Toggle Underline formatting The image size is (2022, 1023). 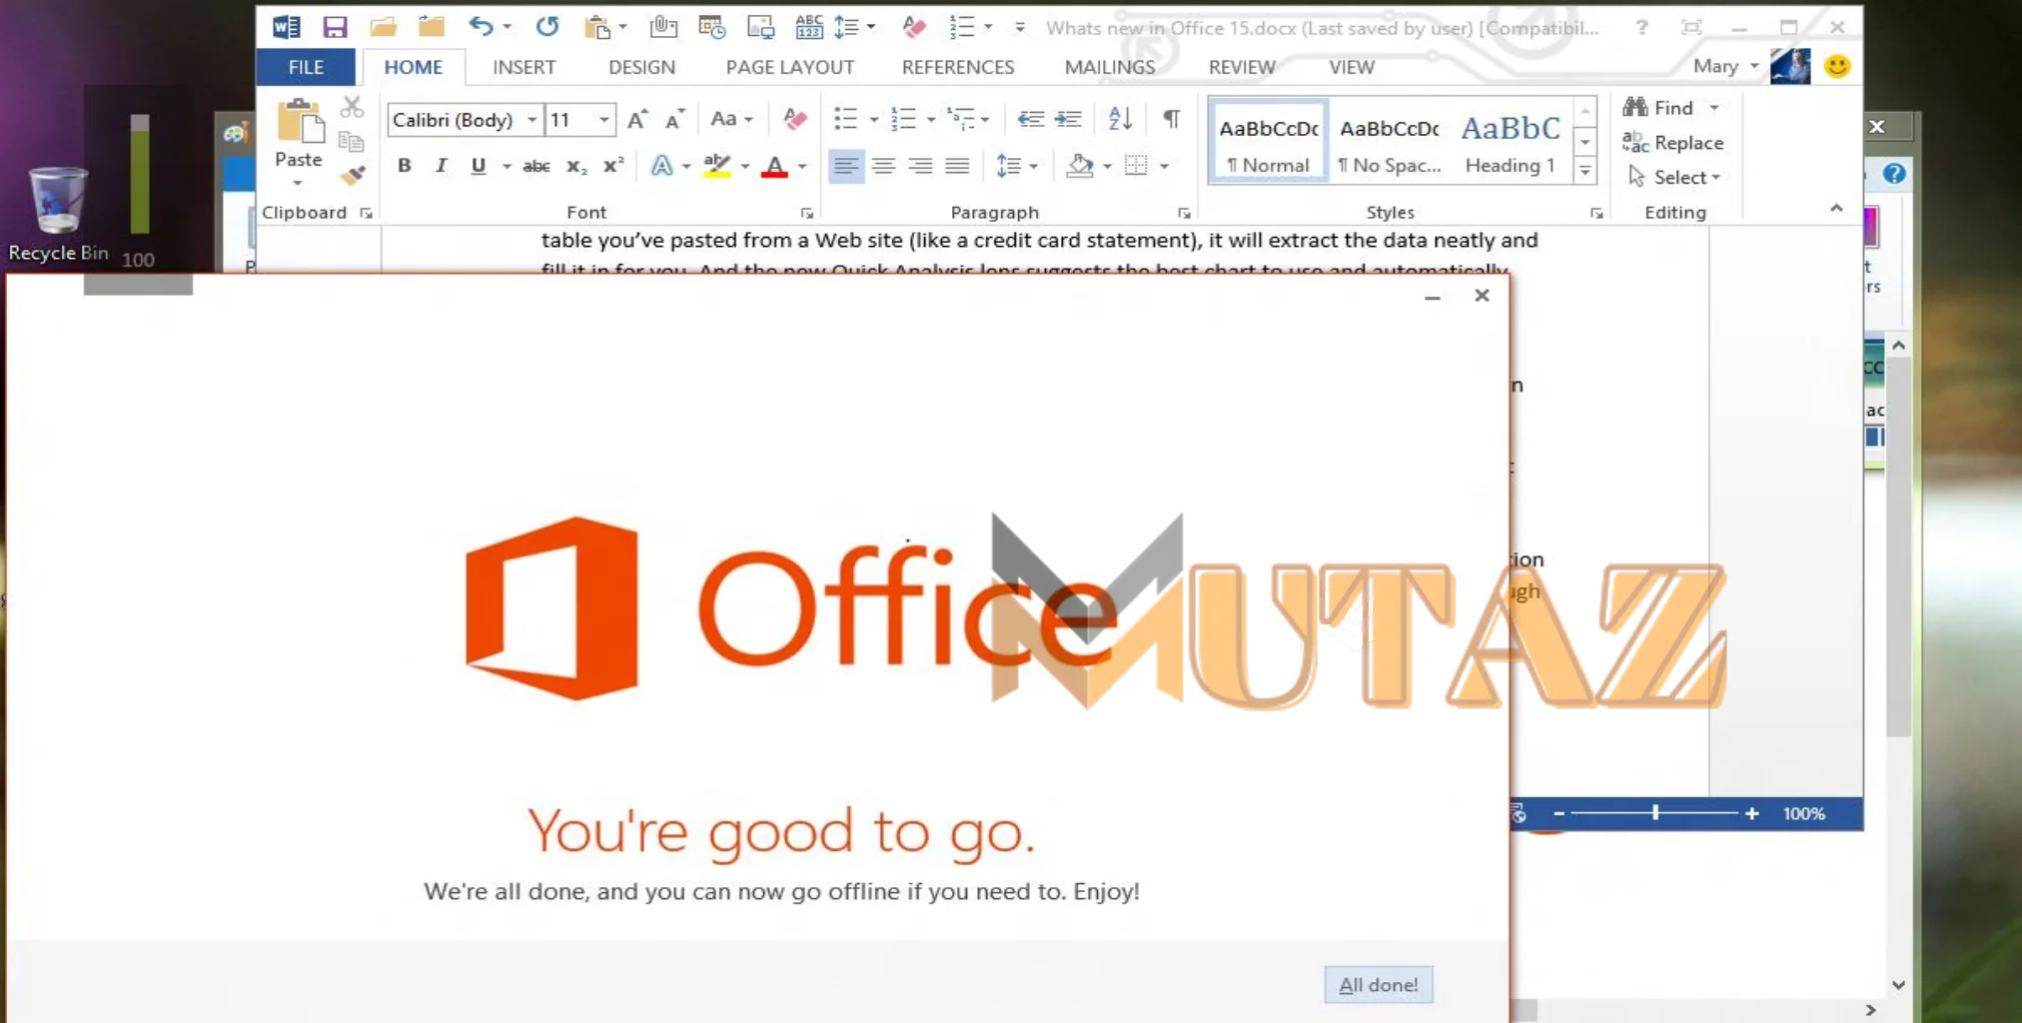click(479, 166)
